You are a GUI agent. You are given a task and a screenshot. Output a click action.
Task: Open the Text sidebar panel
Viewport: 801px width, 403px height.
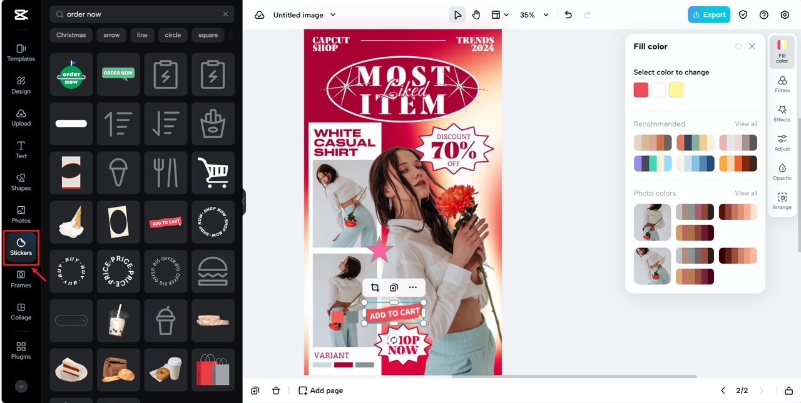pos(21,150)
